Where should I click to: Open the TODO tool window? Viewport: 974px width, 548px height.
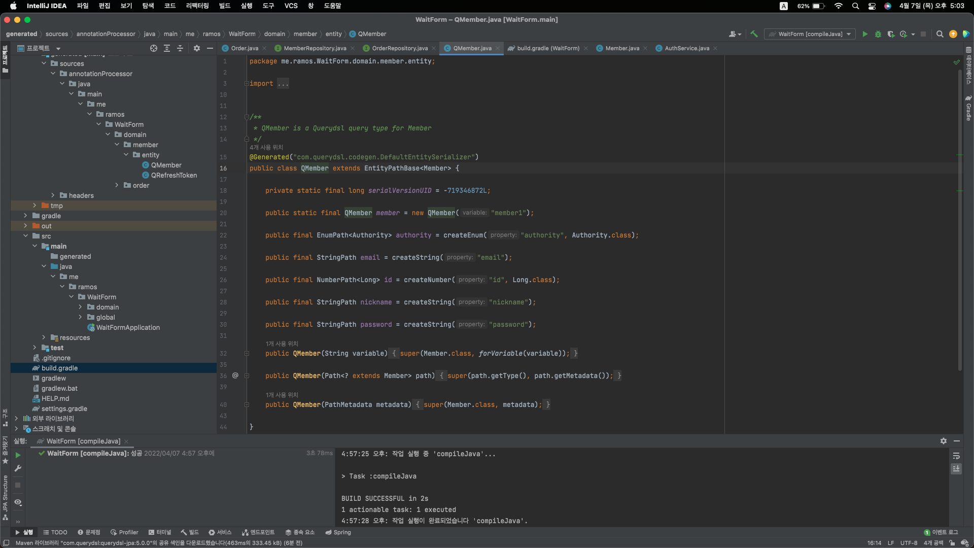[55, 532]
